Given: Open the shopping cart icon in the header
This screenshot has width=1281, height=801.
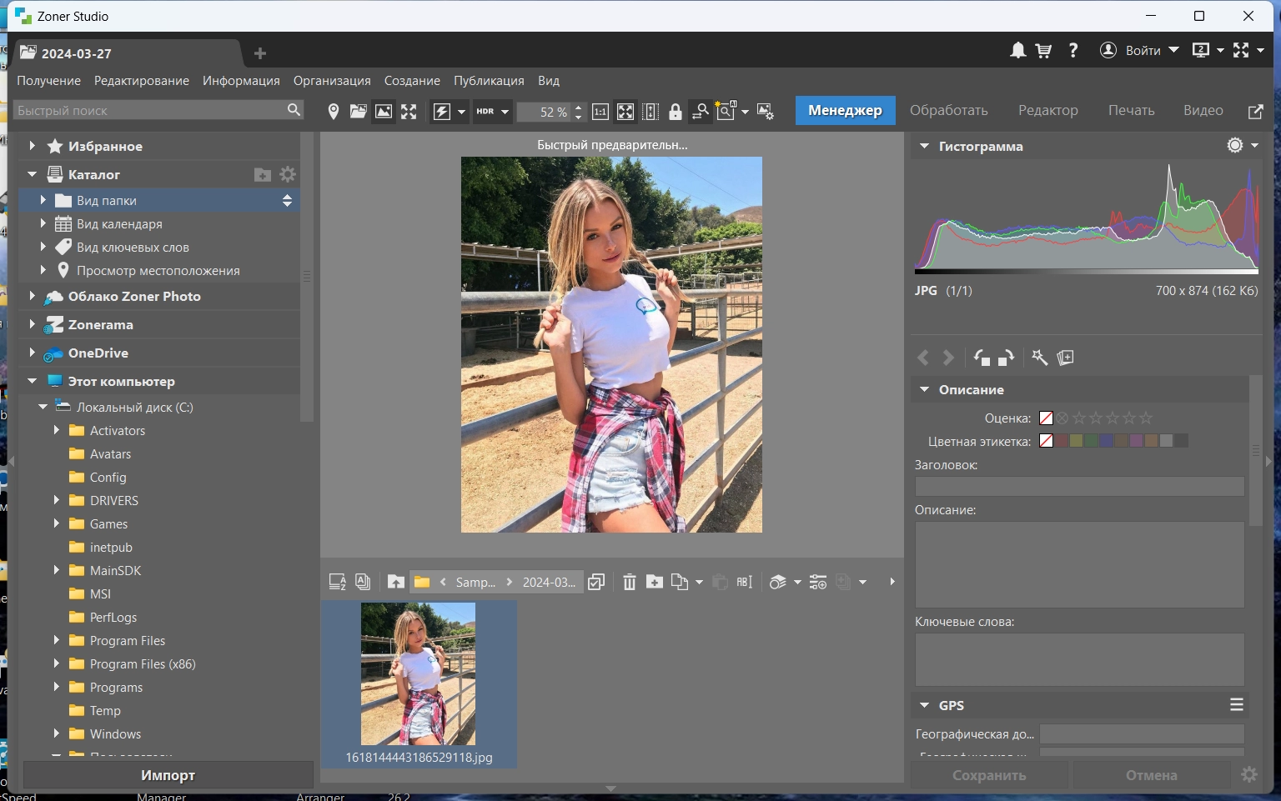Looking at the screenshot, I should point(1043,51).
